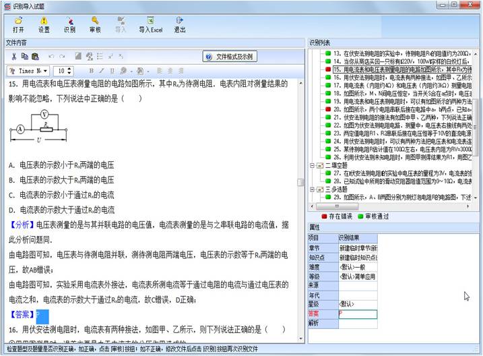The image size is (483, 356).
Task: Click the paste clipboard icon
Action: (x=35, y=57)
